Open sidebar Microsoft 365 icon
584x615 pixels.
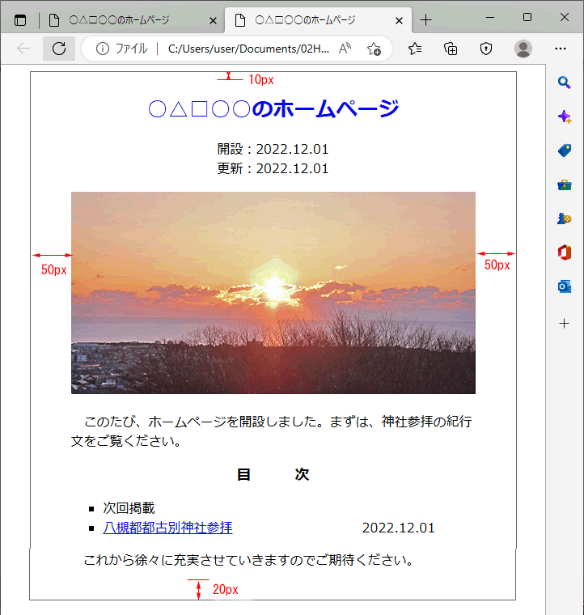(565, 252)
